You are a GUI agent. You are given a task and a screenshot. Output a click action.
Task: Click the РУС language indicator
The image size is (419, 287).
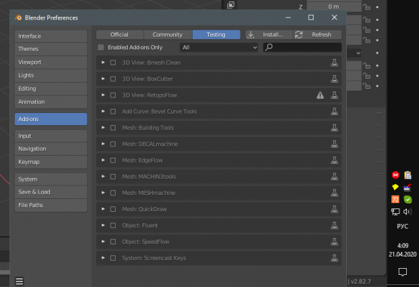pos(402,226)
